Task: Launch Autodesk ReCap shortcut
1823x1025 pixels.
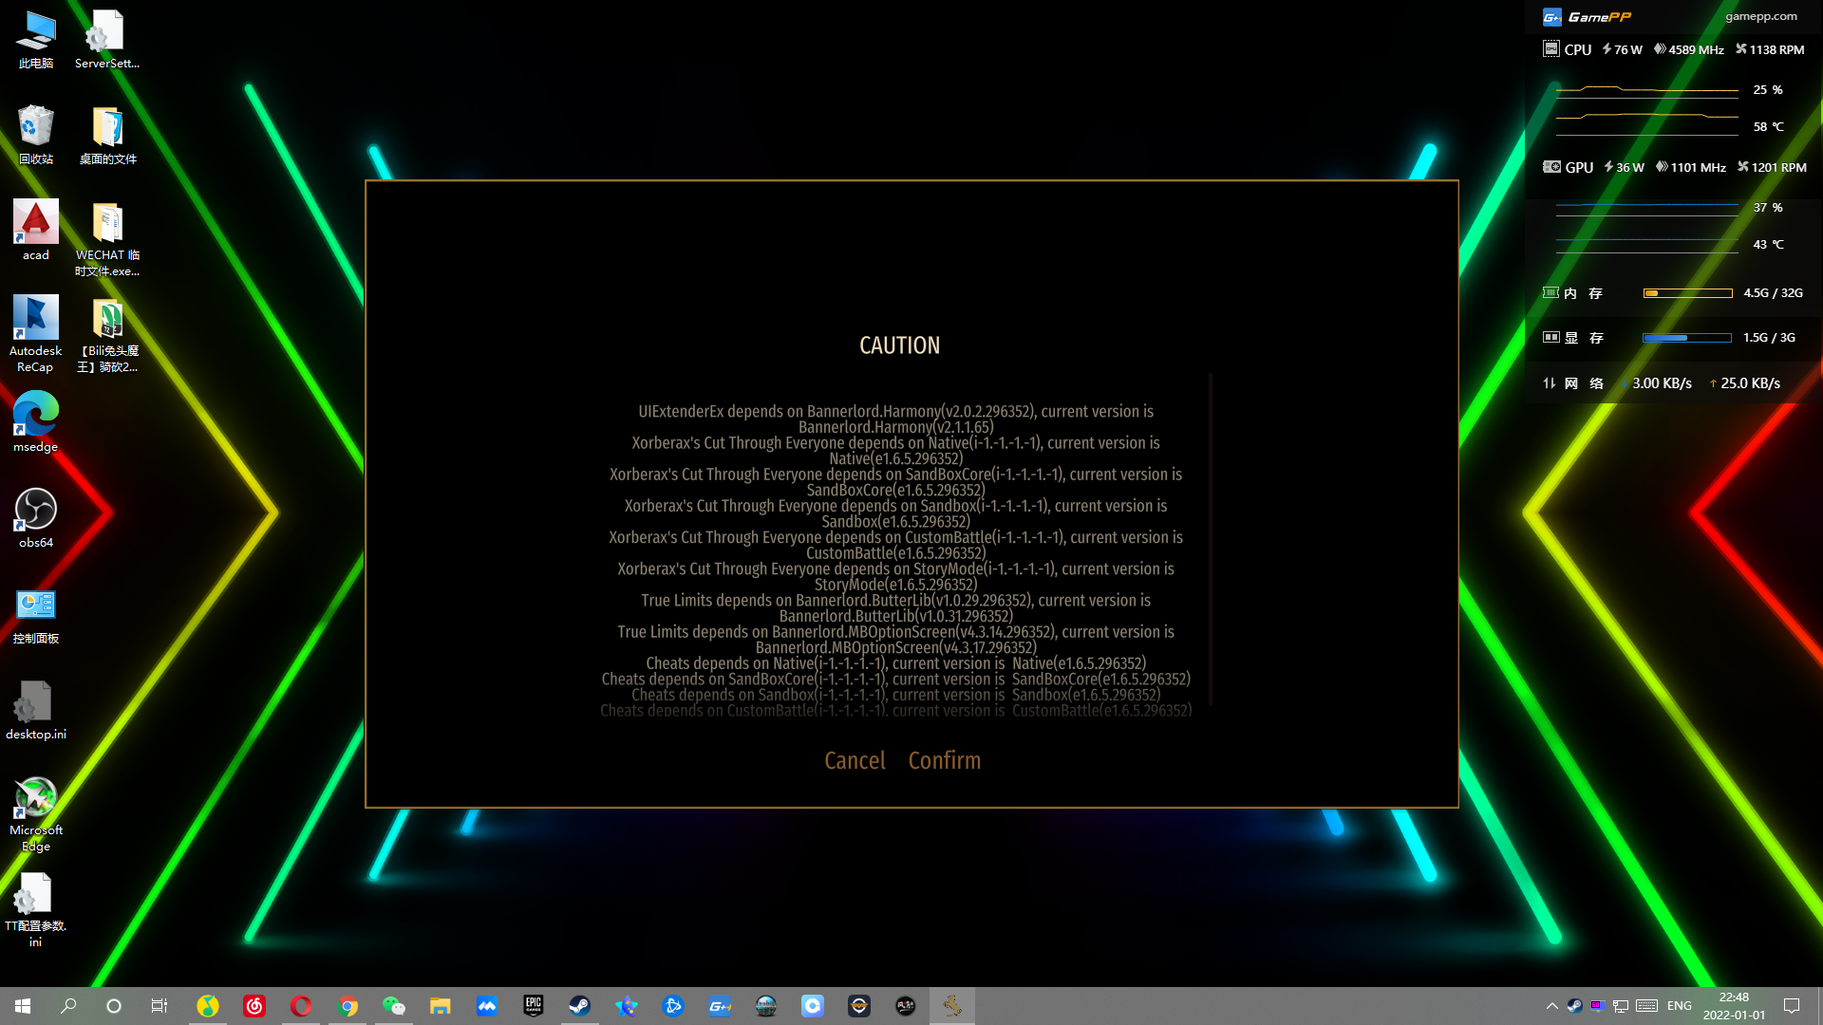Action: click(36, 334)
